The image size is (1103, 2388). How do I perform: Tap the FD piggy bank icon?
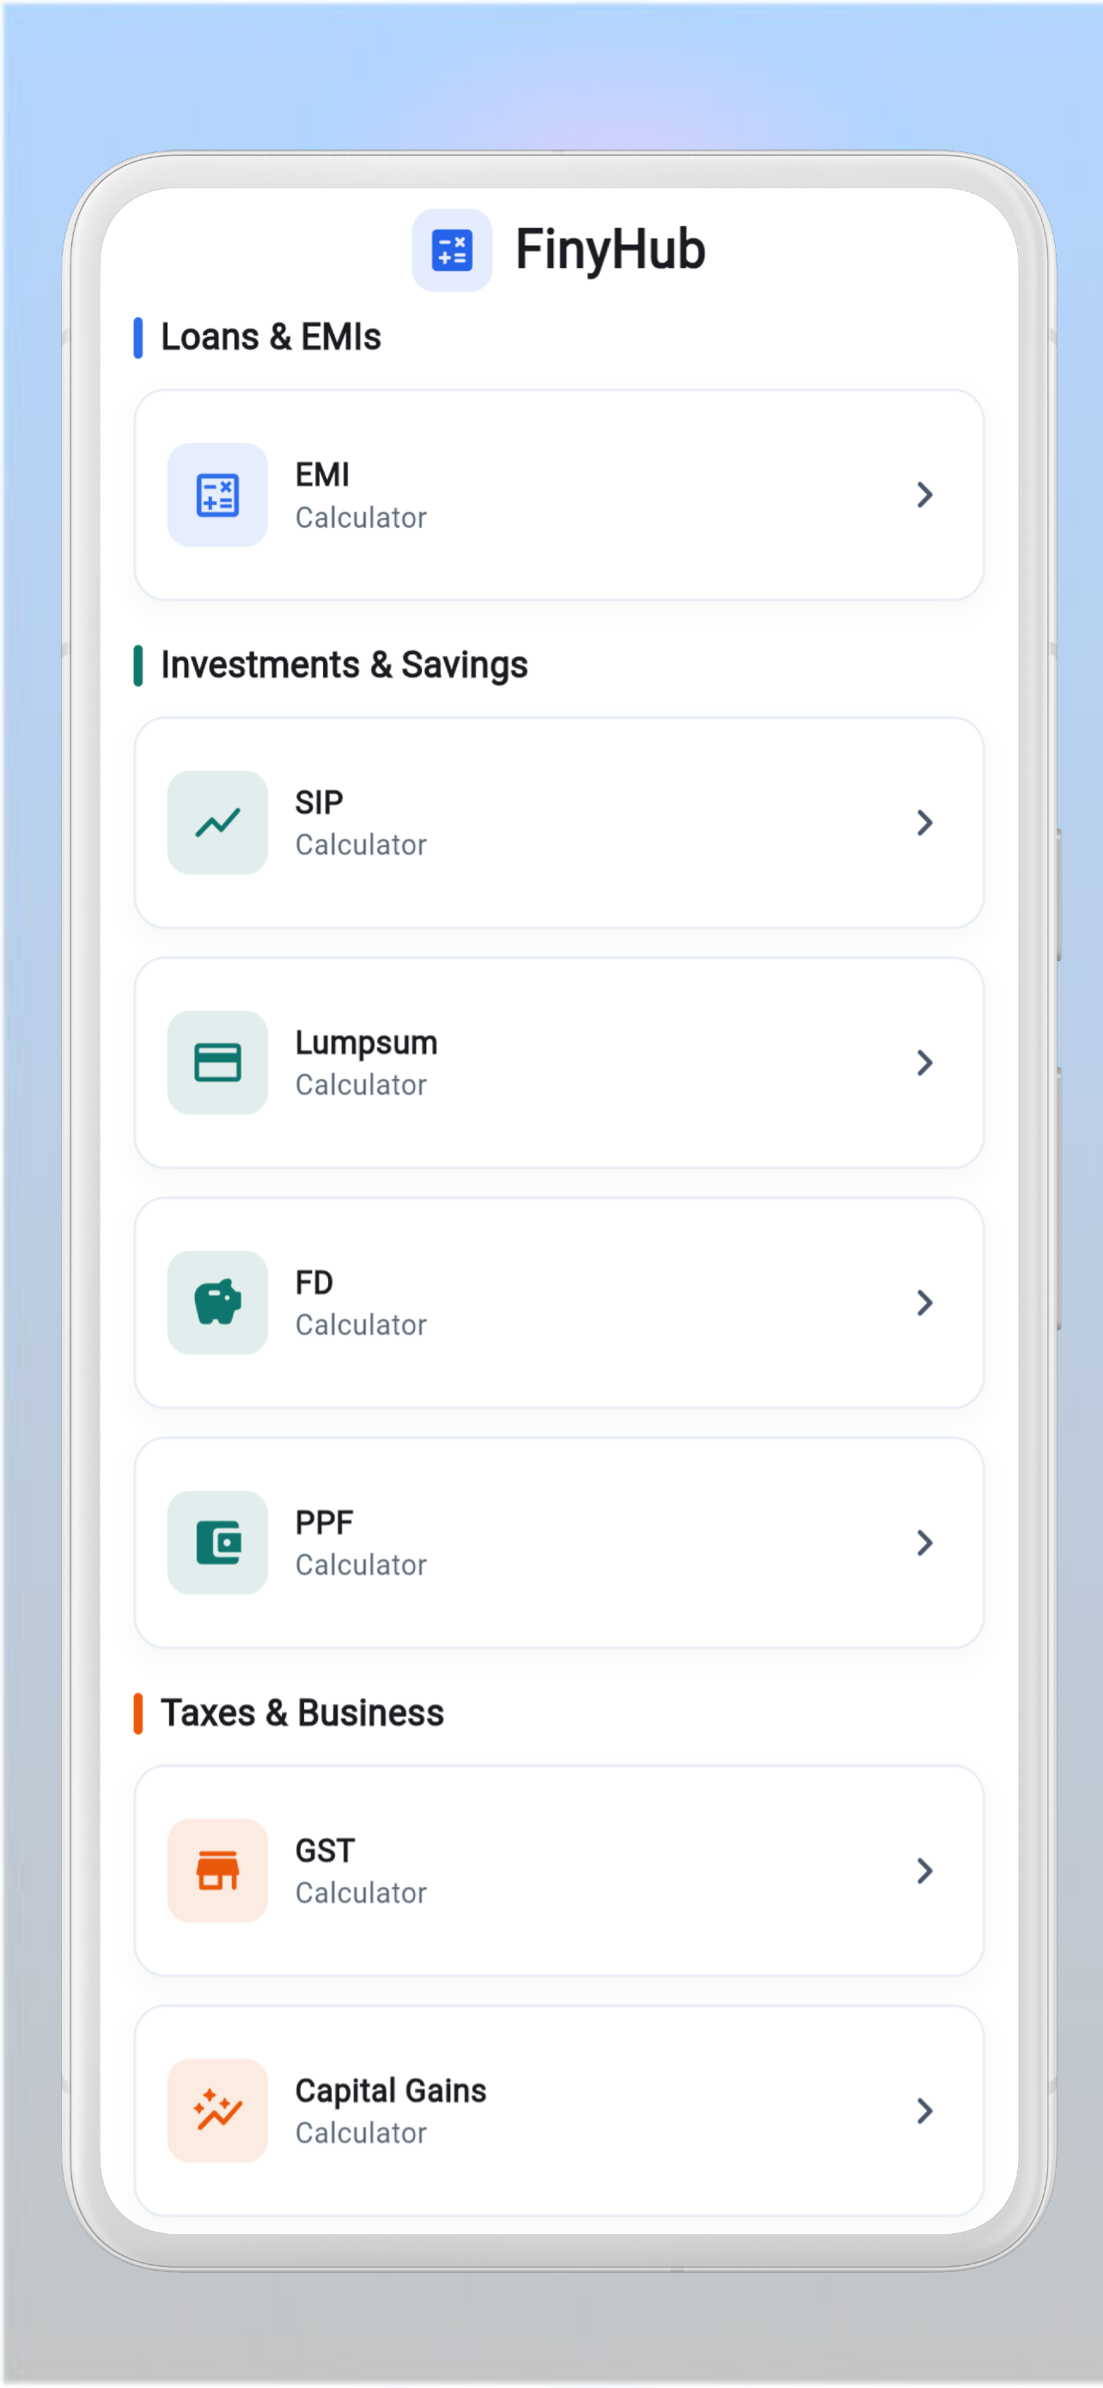click(x=216, y=1302)
